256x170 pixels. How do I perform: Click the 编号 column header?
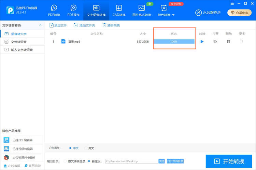coord(53,34)
